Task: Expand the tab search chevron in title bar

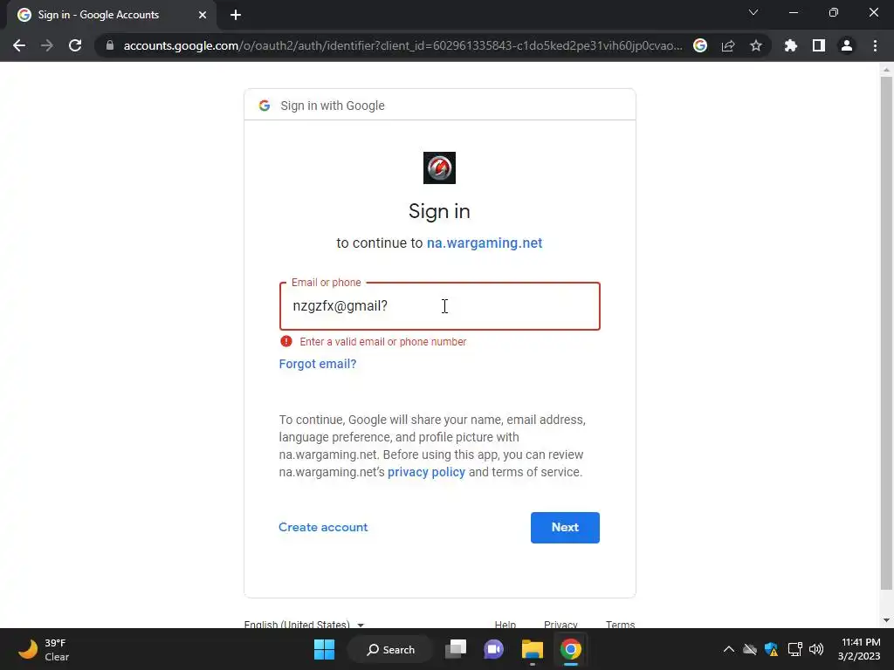Action: coord(753,12)
